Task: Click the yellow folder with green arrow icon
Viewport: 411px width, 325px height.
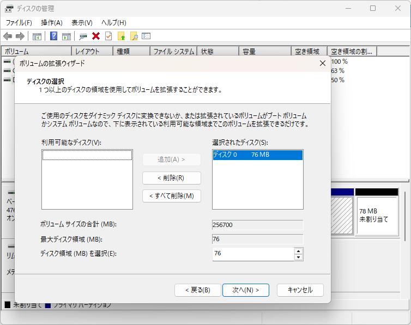Action: pyautogui.click(x=122, y=36)
